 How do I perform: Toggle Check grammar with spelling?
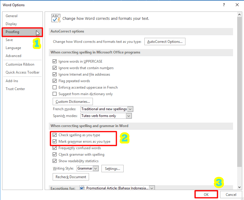tap(54, 155)
